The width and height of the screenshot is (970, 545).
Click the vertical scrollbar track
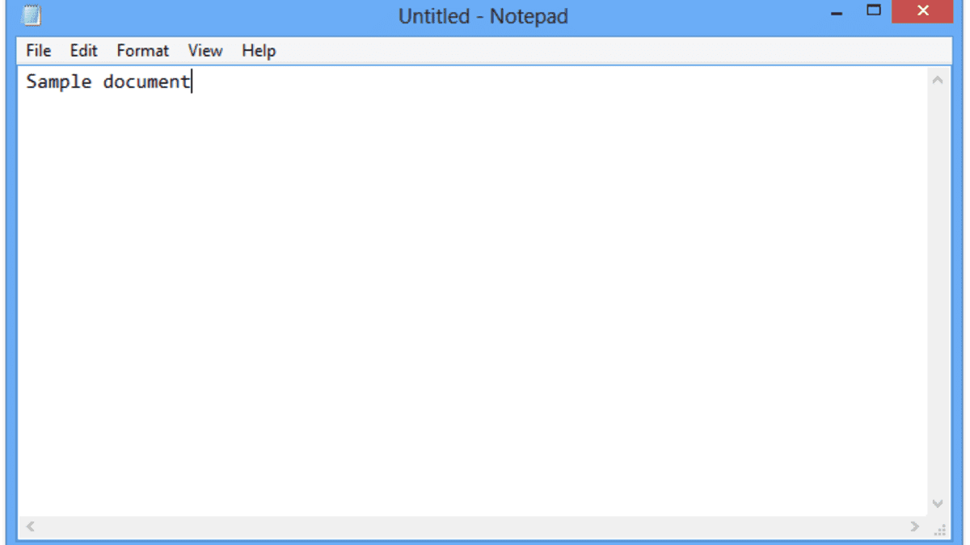coord(938,291)
